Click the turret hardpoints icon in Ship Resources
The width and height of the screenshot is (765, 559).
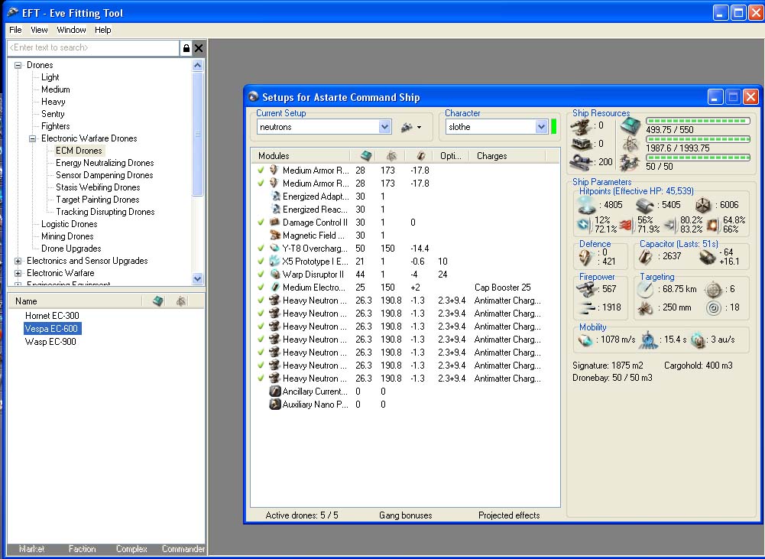click(x=581, y=127)
